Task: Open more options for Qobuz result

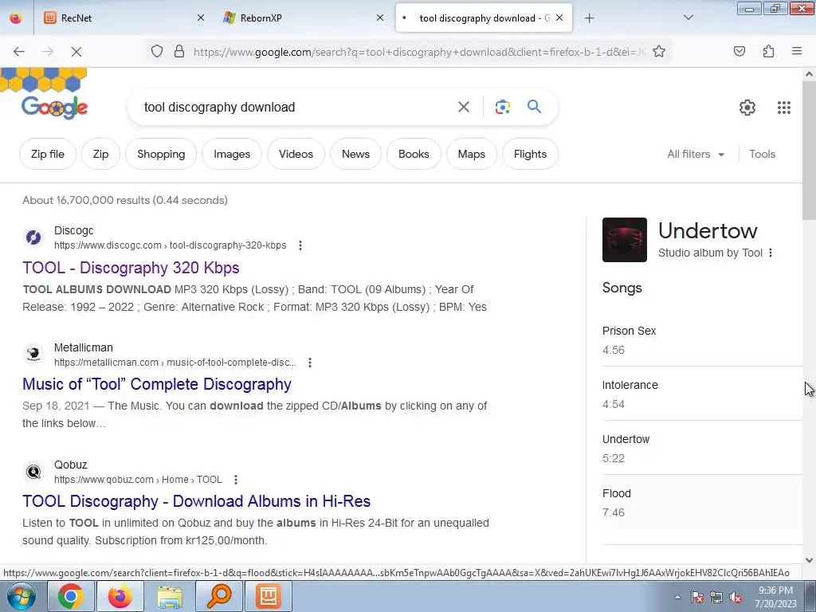Action: pyautogui.click(x=236, y=479)
